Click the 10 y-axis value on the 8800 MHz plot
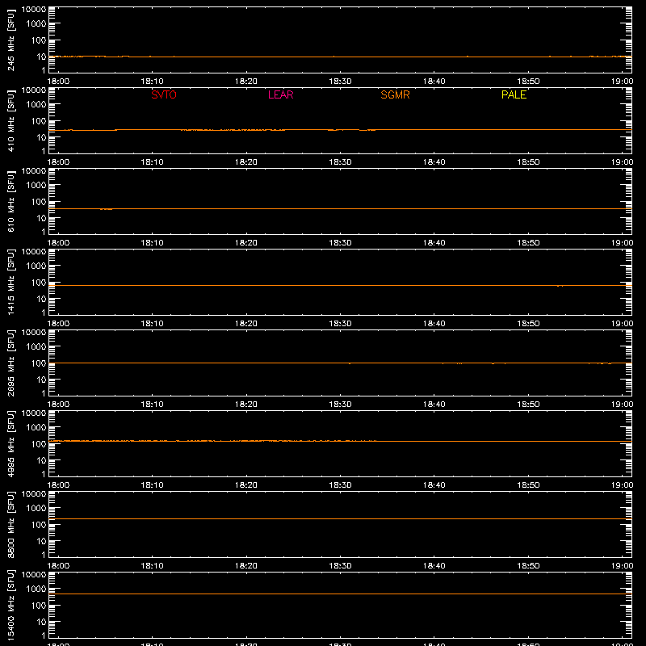Screen dimensions: 646x646 [41, 541]
